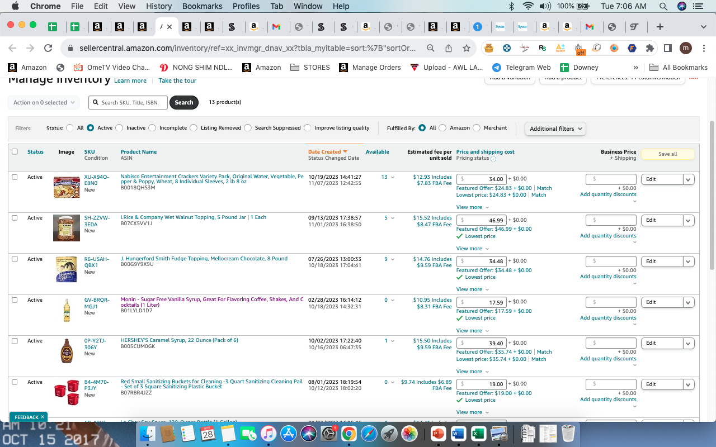716x447 pixels.
Task: Open the Chrome Extensions puzzle icon
Action: (649, 49)
